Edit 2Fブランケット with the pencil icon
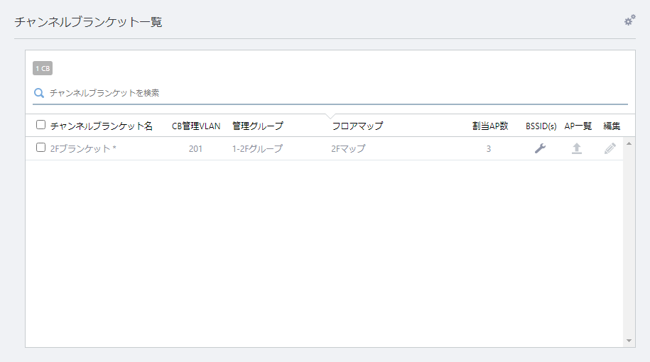Viewport: 650px width, 362px height. [x=610, y=148]
